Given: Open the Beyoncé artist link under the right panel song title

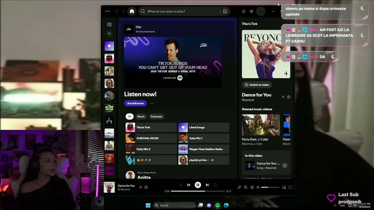Looking at the screenshot, I should pos(248,100).
